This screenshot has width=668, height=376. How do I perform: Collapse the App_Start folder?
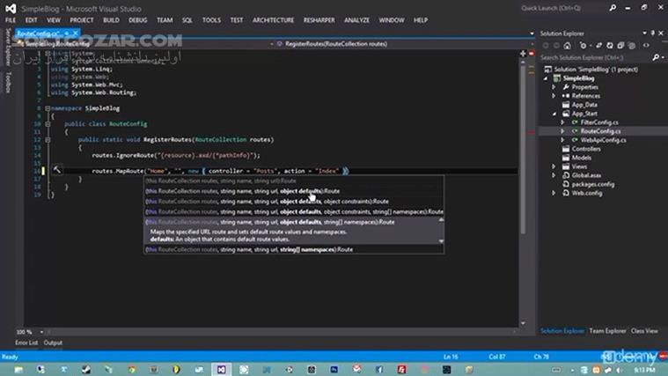click(554, 114)
